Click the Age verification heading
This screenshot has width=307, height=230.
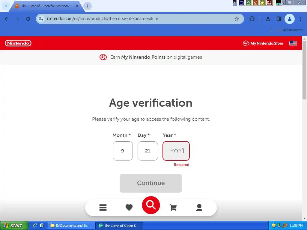[x=151, y=103]
